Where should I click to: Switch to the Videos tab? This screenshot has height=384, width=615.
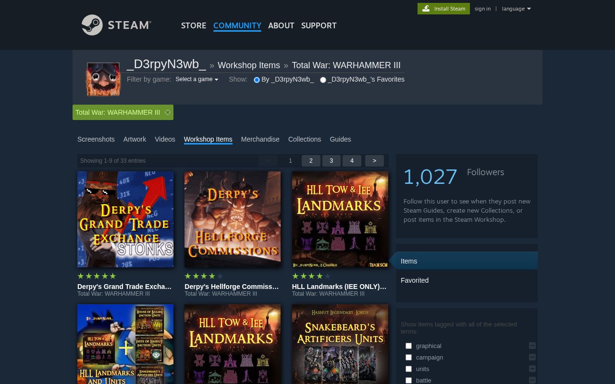pos(165,139)
